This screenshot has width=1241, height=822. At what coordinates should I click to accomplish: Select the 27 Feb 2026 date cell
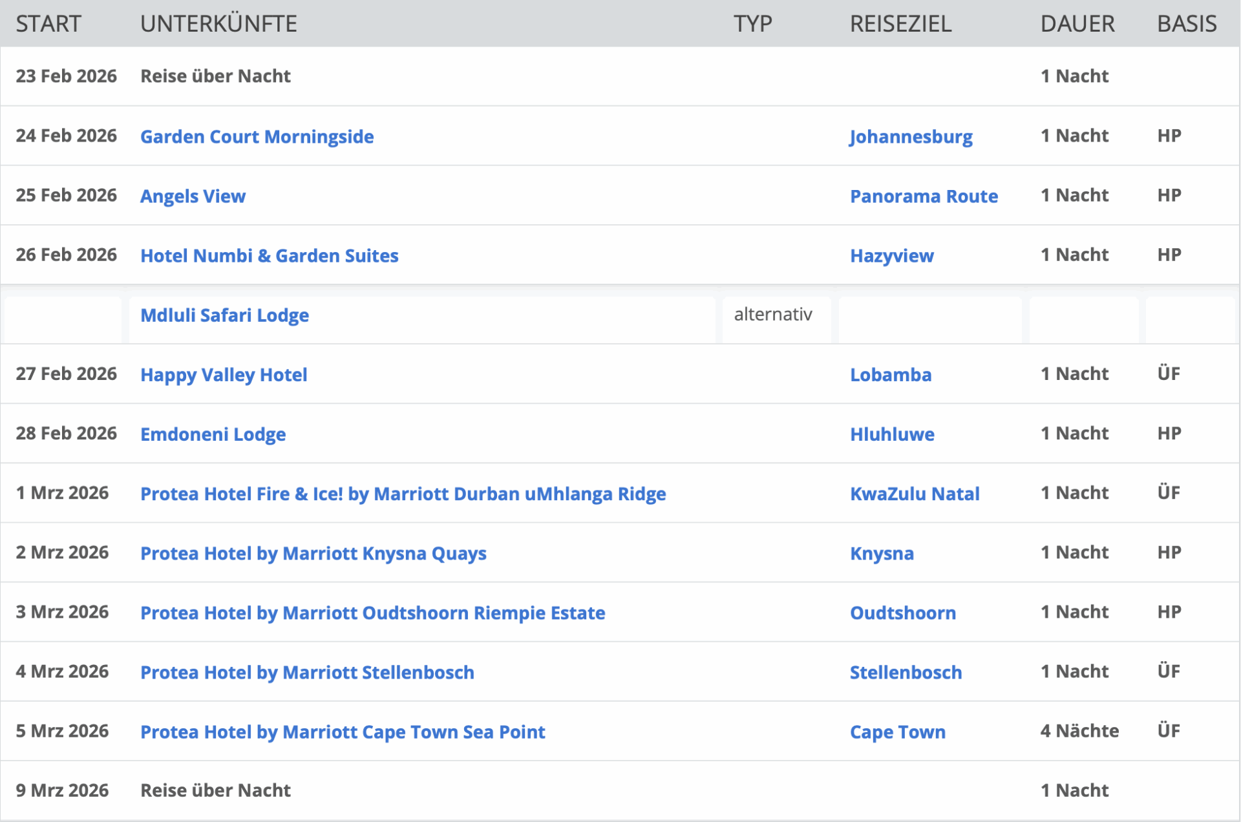click(66, 374)
